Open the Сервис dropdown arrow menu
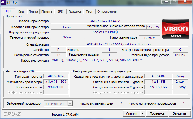The height and width of the screenshot is (119, 193). [142, 113]
